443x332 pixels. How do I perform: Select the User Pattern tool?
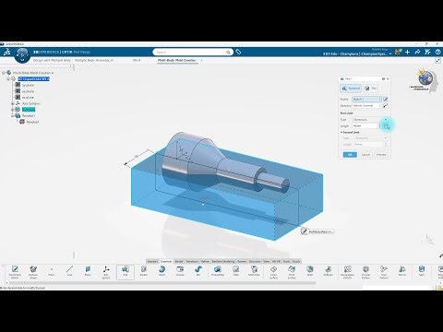[x=384, y=272]
